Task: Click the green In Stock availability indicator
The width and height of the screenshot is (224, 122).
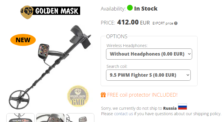Action: click(x=130, y=8)
